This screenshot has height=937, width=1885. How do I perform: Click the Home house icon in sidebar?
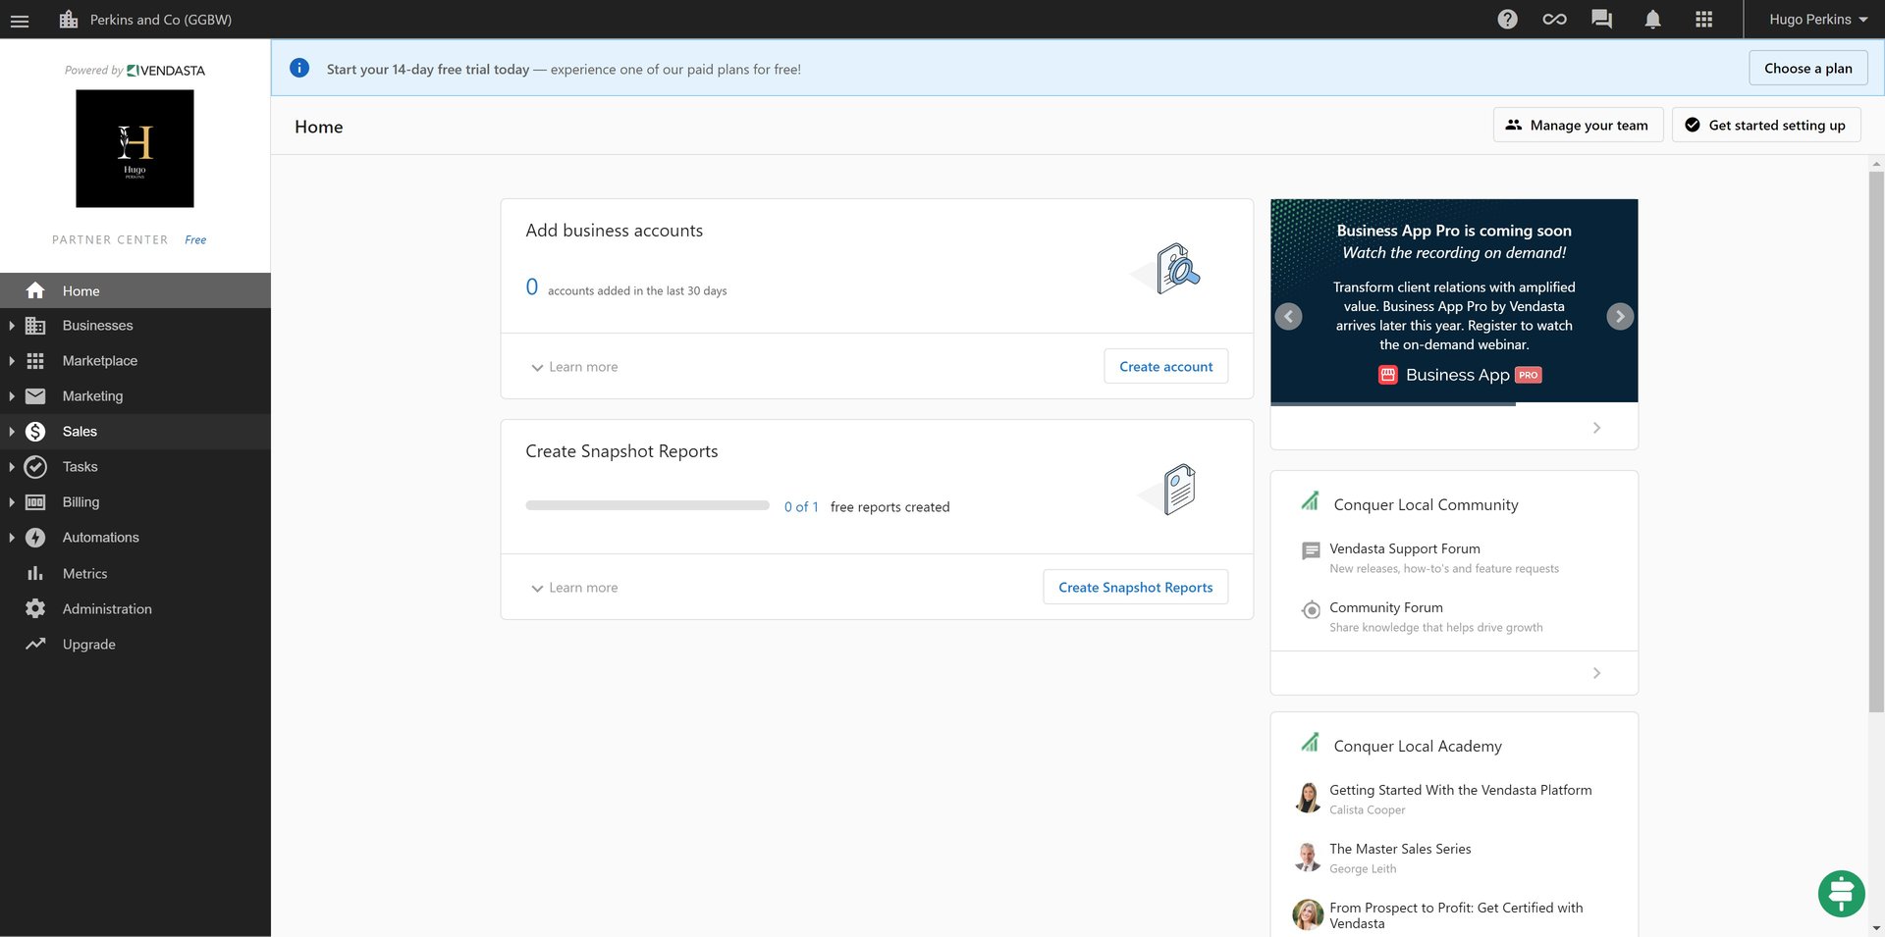(35, 290)
